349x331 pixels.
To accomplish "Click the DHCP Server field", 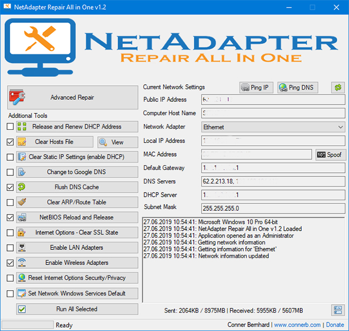I will pos(273,195).
